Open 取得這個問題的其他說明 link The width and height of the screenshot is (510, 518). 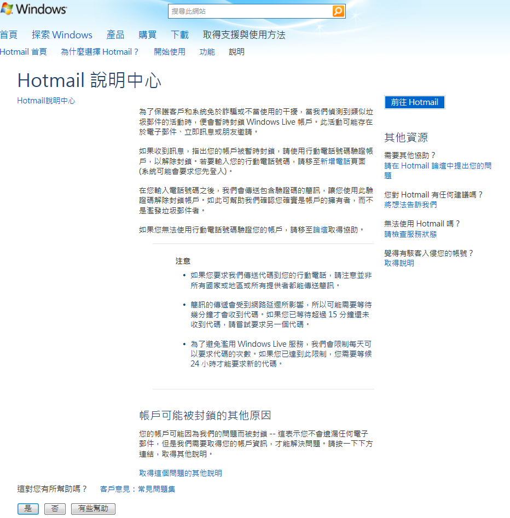(181, 473)
